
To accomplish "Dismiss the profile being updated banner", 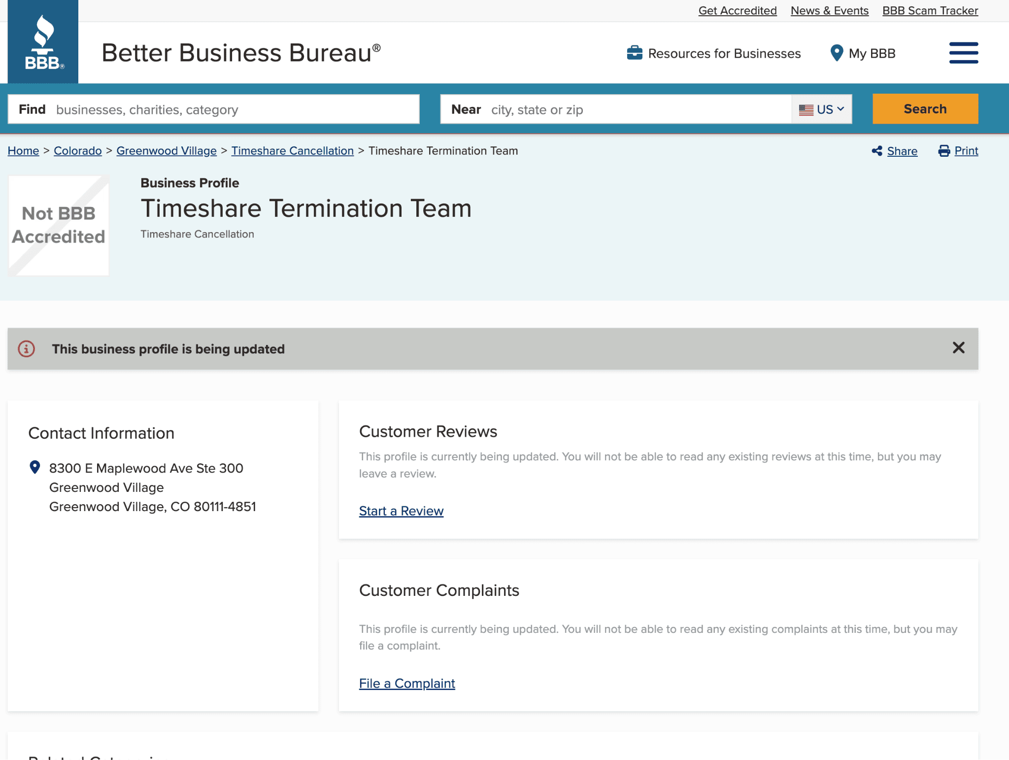I will point(958,348).
